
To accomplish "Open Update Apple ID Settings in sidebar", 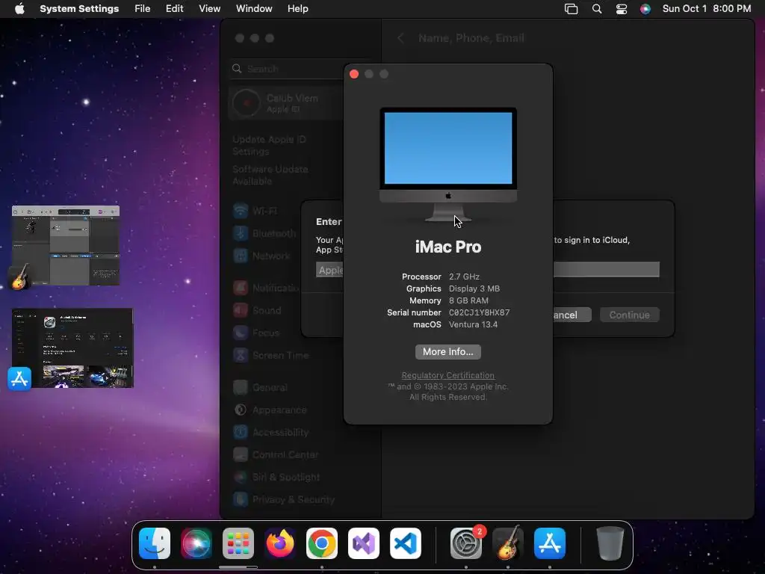I will coord(269,146).
